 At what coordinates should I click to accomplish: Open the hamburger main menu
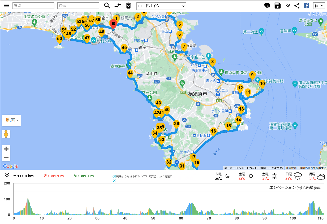pyautogui.click(x=6, y=6)
